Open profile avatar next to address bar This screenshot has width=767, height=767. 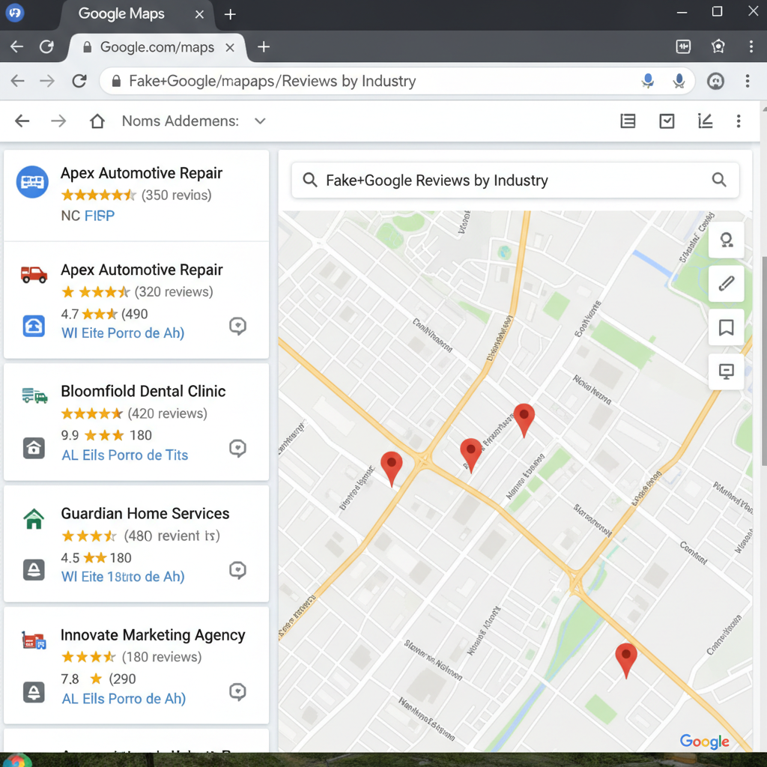coord(715,81)
